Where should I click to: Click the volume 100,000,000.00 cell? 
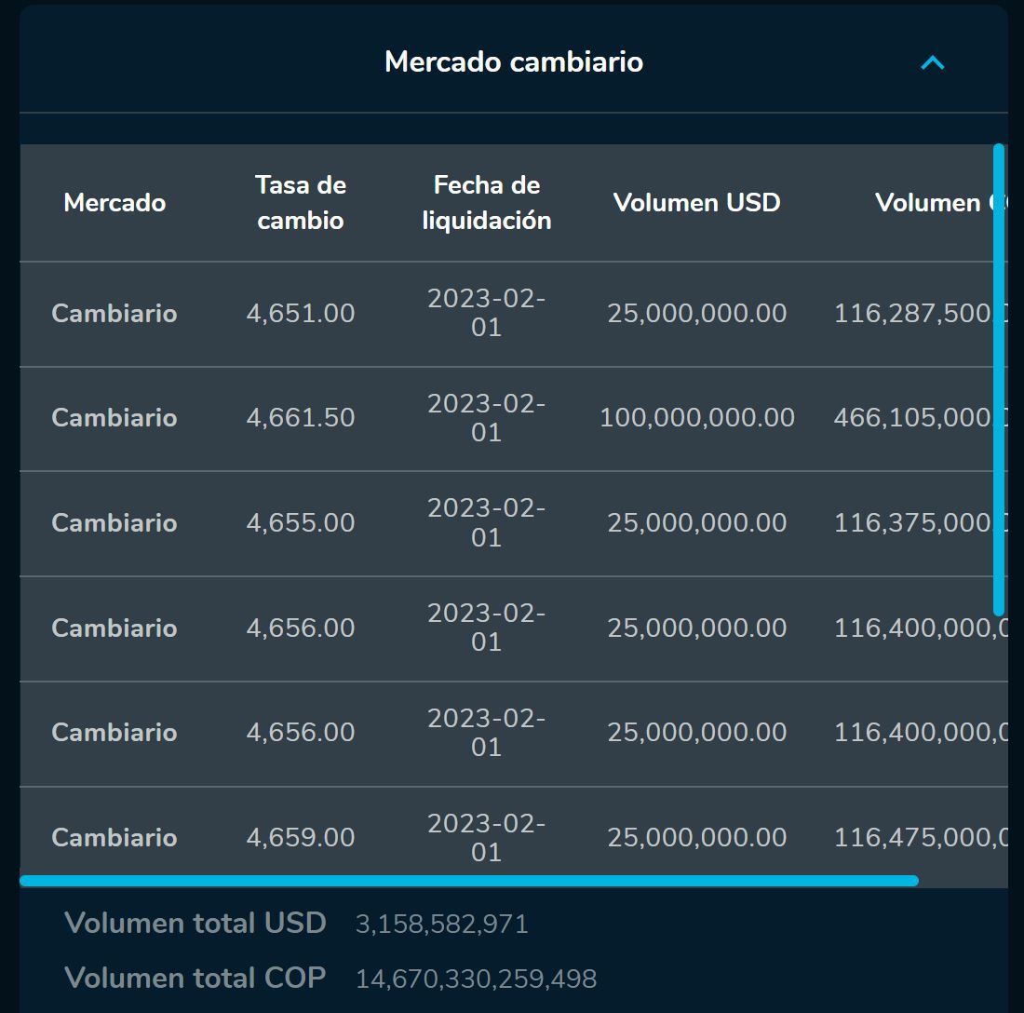coord(696,418)
